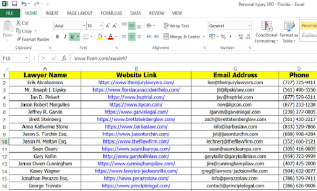Open the perazzolaw.com website link
Image resolution: width=317 pixels, height=191 pixels.
tap(136, 178)
